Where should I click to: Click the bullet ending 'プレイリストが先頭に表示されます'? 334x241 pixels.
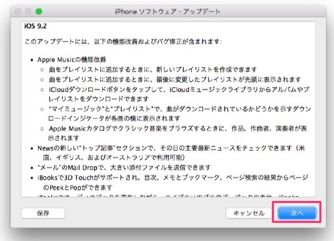tap(175, 79)
